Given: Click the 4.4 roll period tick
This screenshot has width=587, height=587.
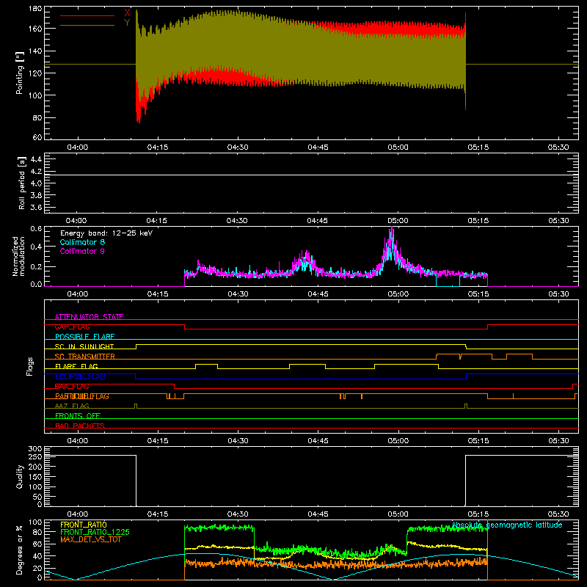Looking at the screenshot, I should click(36, 159).
